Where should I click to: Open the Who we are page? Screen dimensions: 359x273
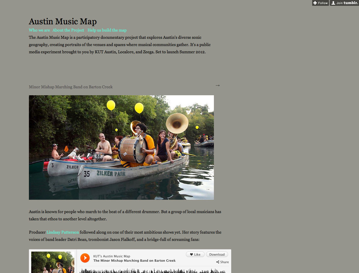pos(39,30)
